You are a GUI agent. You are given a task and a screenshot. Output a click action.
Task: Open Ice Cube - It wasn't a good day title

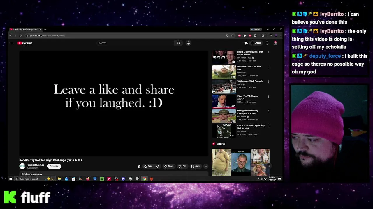click(251, 127)
